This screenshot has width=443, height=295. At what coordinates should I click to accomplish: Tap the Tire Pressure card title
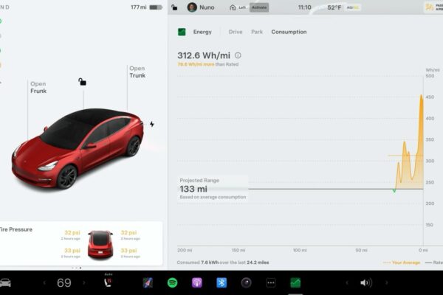[16, 229]
